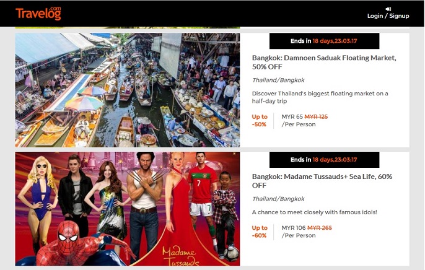The width and height of the screenshot is (425, 270).
Task: Open 'Bangkok: Damnoen Saduak Floating Market, 50% OFF' title
Action: point(324,63)
